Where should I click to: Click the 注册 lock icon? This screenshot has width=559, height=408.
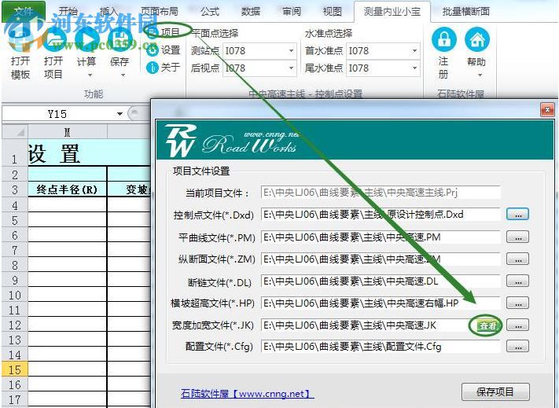coord(444,39)
